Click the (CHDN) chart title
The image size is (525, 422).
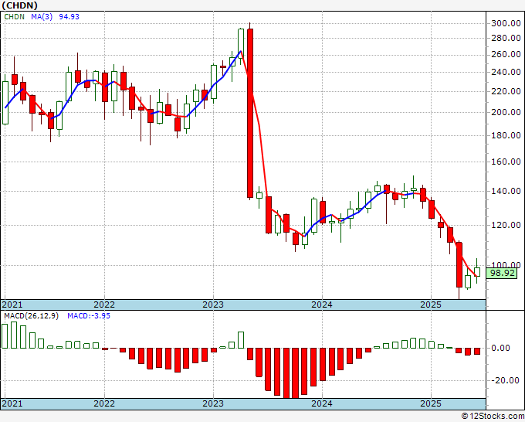[19, 5]
